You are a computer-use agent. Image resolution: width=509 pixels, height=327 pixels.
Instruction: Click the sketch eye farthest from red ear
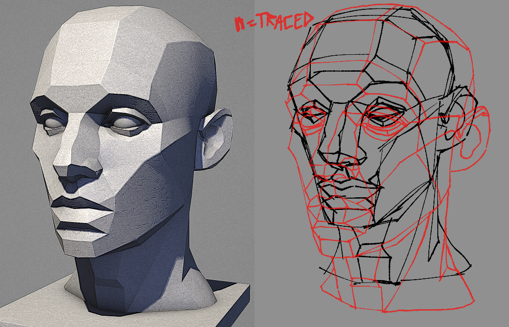[x=310, y=115]
